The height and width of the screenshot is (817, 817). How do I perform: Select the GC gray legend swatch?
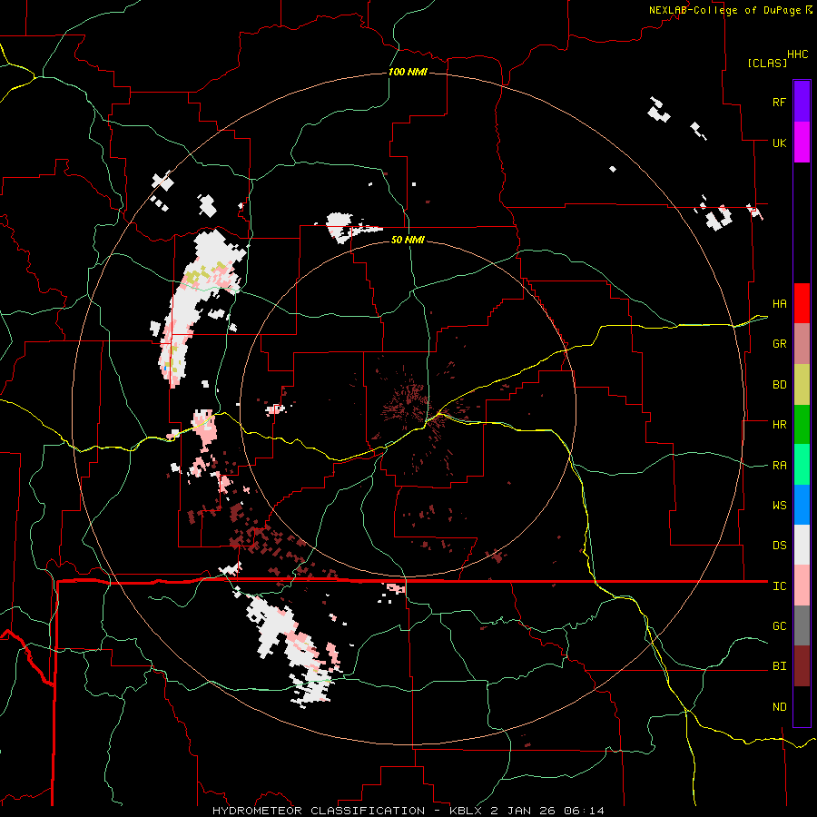point(802,625)
